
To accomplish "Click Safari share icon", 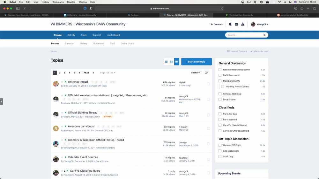I will (302, 9).
